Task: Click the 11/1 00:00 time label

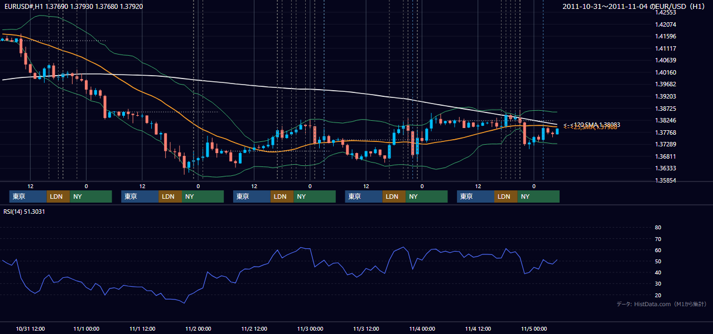Action: click(86, 328)
